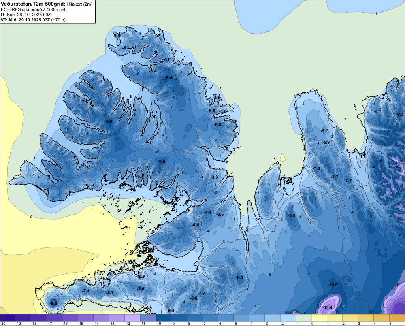Click the -19 label on the legend scale
Viewport: 405px width, 326px height.
(x=18, y=324)
